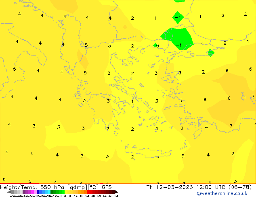The width and height of the screenshot is (256, 197).
Task: Click the -1 value in the small green diamond
Action: tap(178, 17)
